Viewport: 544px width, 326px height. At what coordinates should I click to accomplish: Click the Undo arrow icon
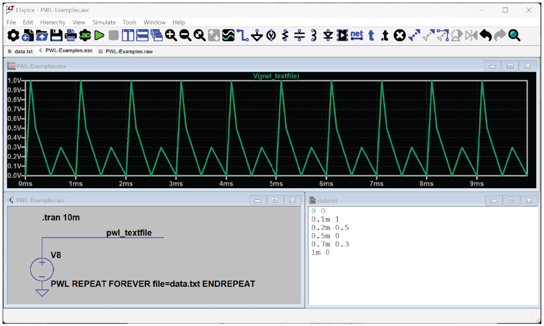click(485, 35)
